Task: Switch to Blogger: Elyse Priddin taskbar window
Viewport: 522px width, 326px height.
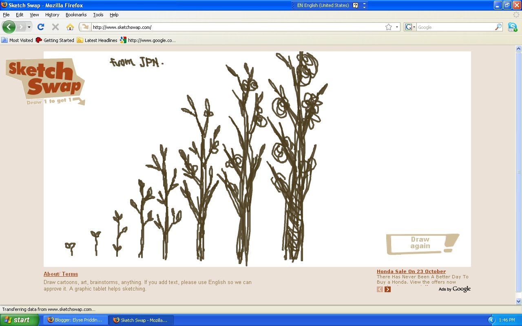Action: click(76, 320)
